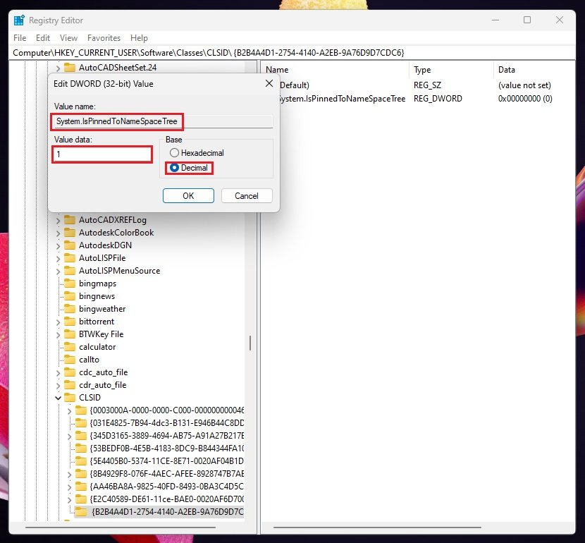Expand the AutoCADSheetSet.24 key
This screenshot has width=585, height=543.
[58, 68]
